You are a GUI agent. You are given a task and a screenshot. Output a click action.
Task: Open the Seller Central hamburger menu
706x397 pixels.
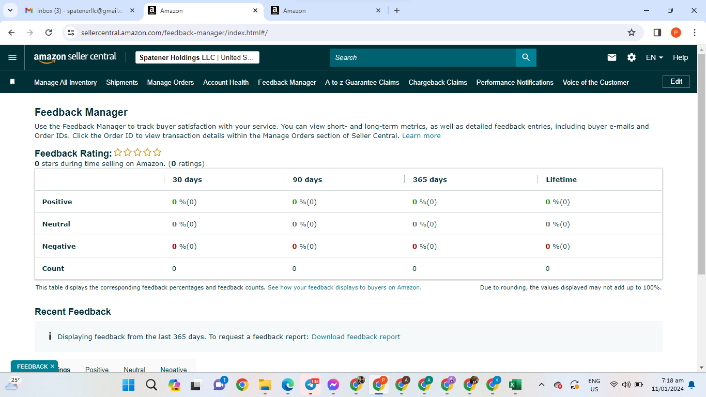(12, 57)
